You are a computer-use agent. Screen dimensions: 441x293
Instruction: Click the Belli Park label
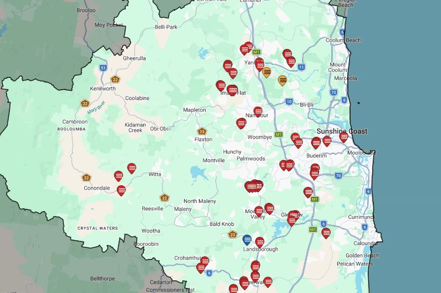166,27
